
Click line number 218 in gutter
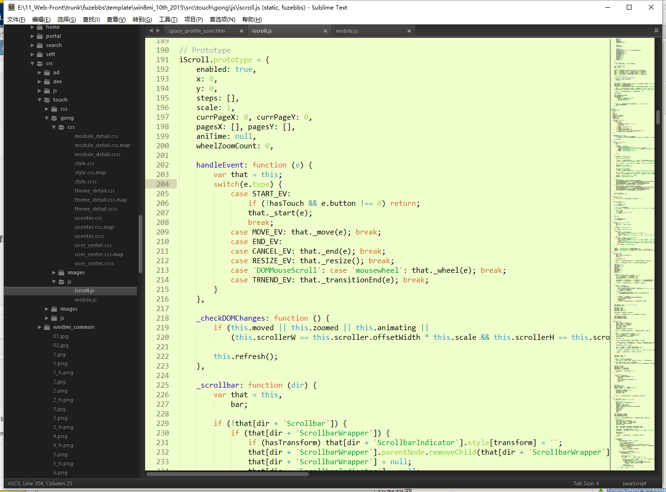coord(162,318)
